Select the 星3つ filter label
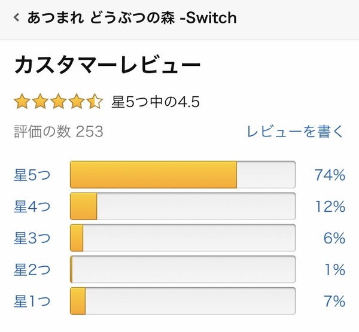359x332 pixels. (32, 238)
